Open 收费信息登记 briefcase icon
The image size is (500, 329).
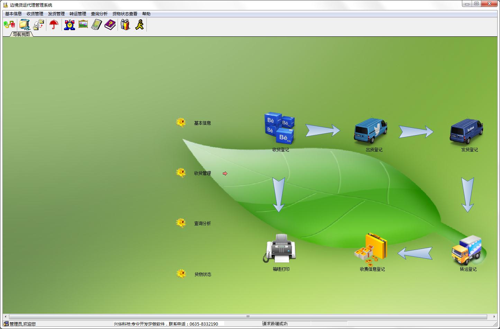click(371, 248)
